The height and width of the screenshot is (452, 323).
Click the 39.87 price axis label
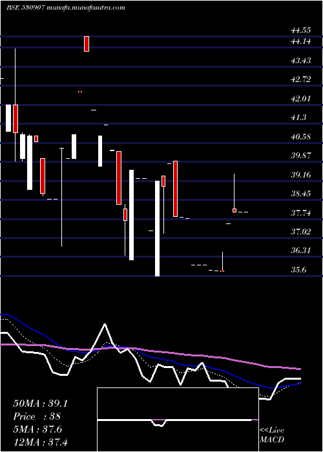click(x=301, y=156)
